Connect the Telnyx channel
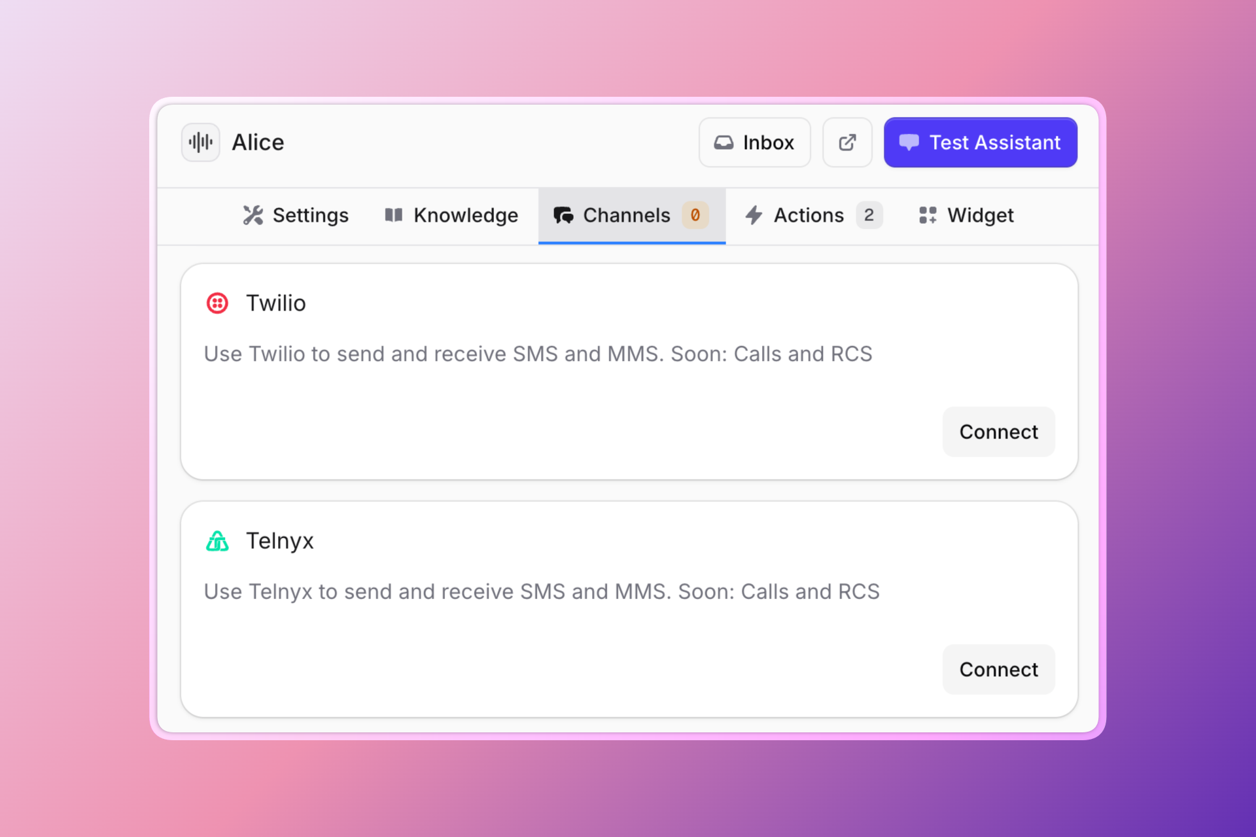1256x837 pixels. [998, 669]
